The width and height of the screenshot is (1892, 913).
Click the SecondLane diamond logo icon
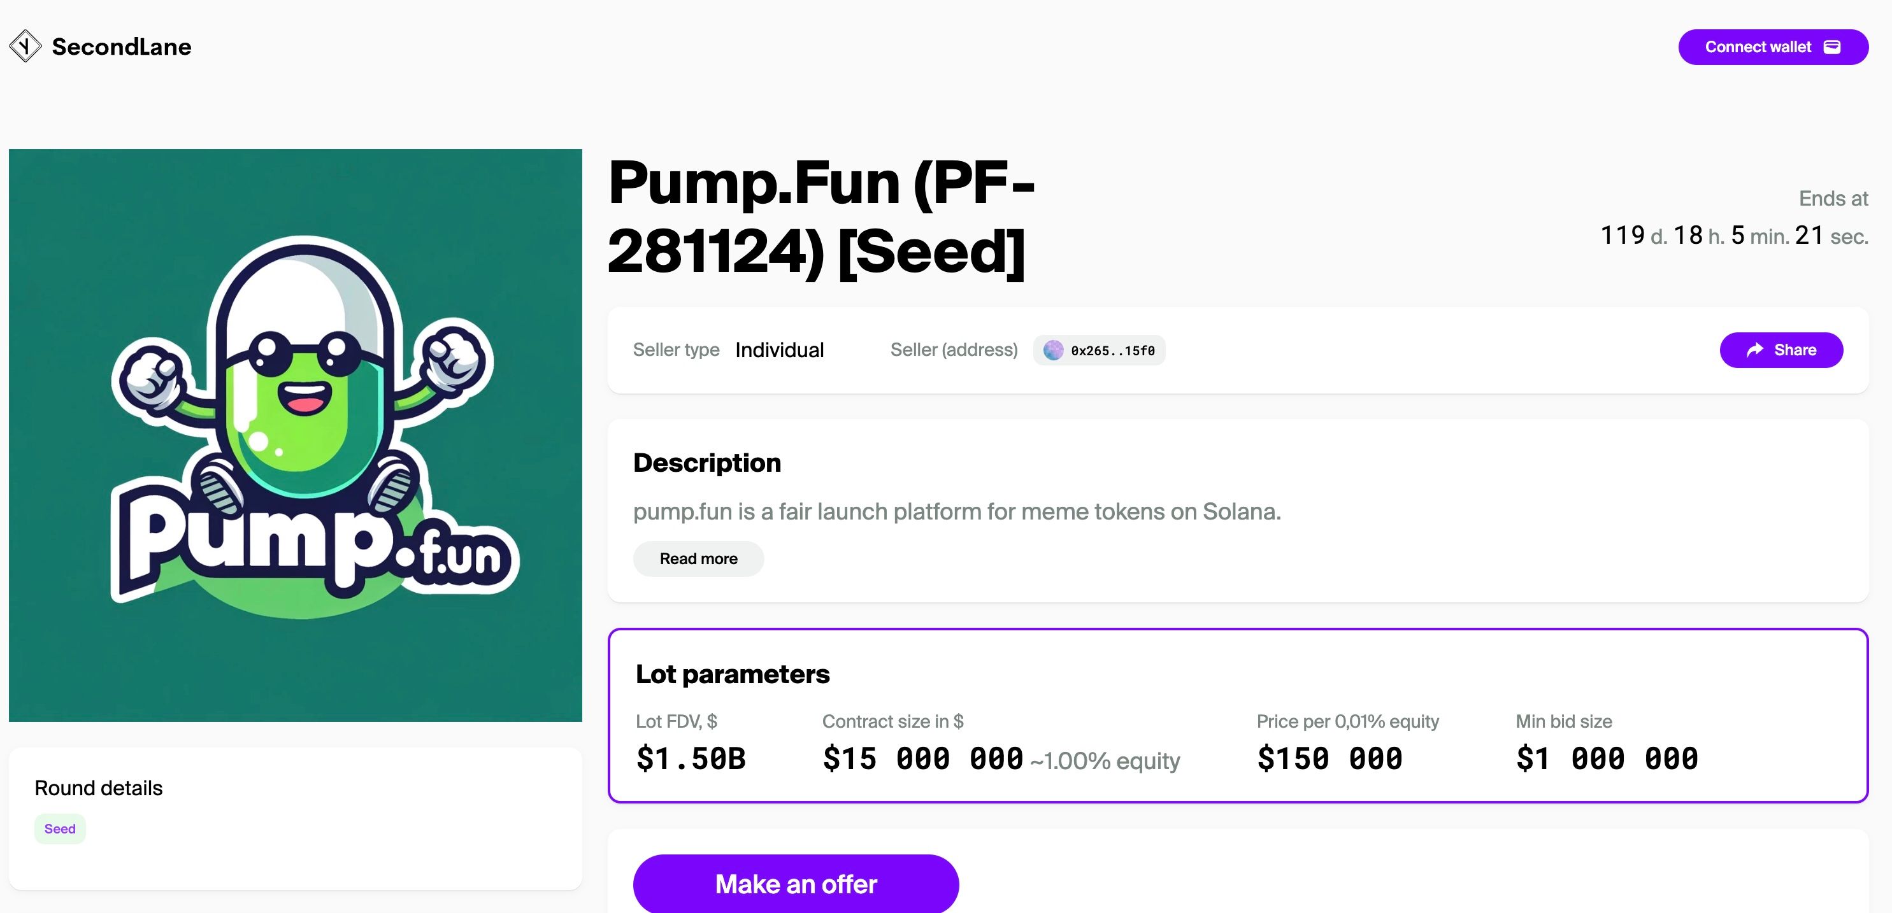24,45
